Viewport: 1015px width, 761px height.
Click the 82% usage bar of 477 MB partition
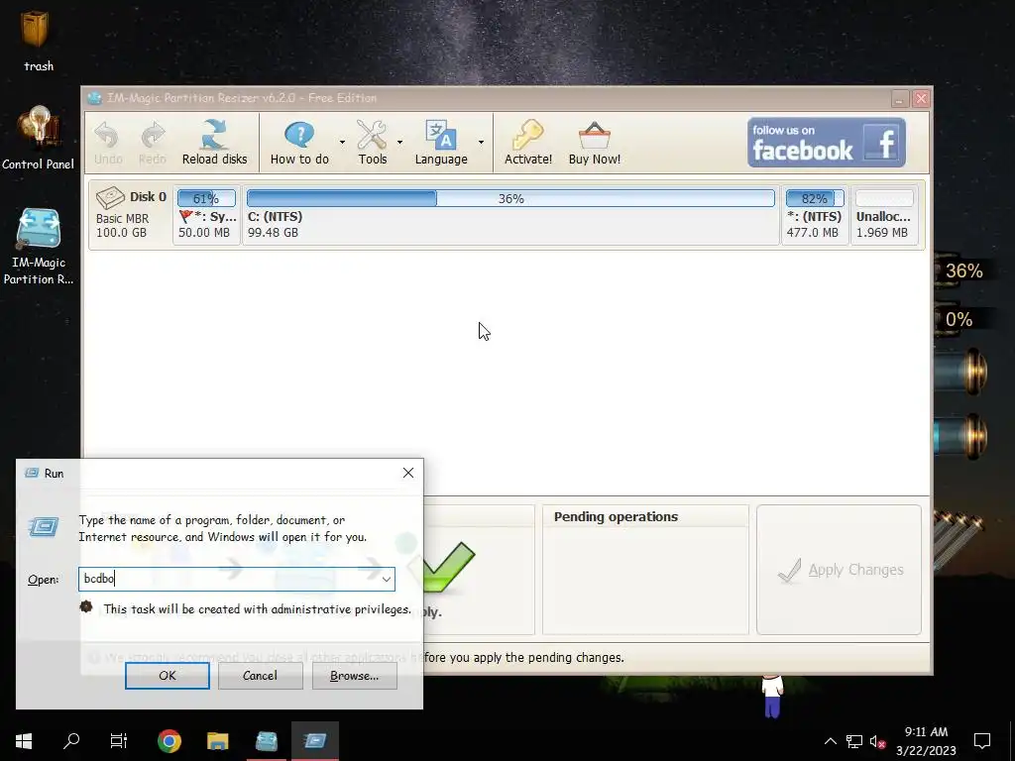click(815, 198)
